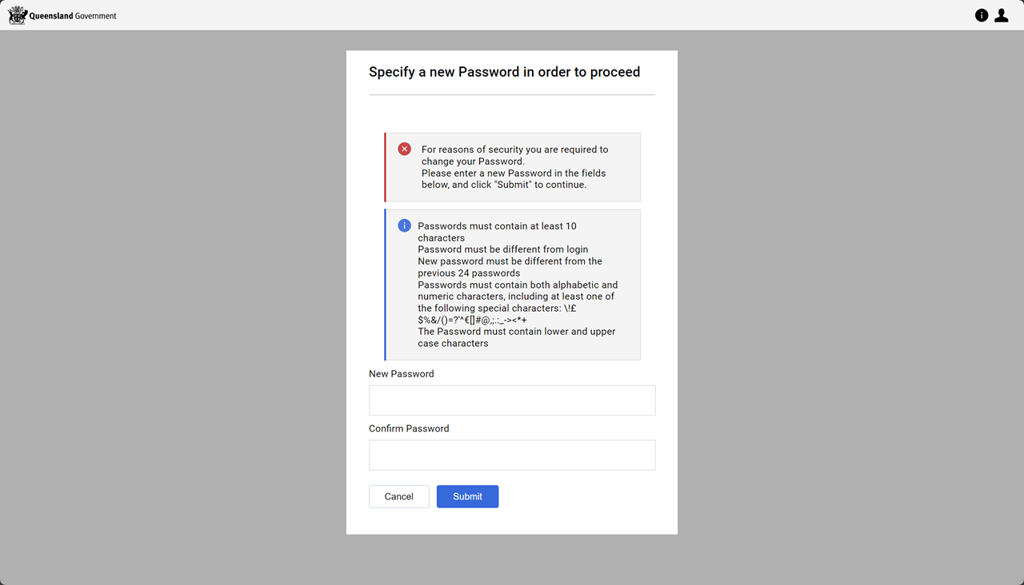Click the "lower and upper case" rule text
1024x585 pixels.
pyautogui.click(x=516, y=337)
